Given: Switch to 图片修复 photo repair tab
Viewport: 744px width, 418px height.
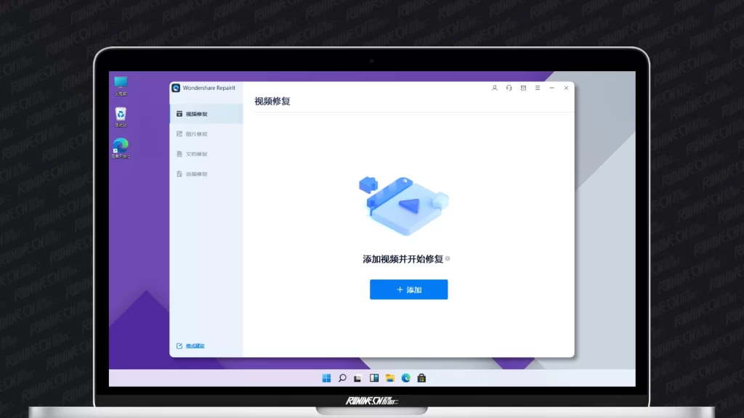Looking at the screenshot, I should point(196,134).
